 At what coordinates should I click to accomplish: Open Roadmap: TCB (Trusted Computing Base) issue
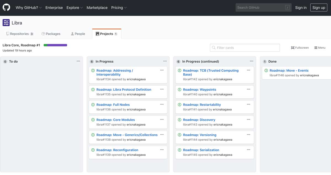coord(211,73)
